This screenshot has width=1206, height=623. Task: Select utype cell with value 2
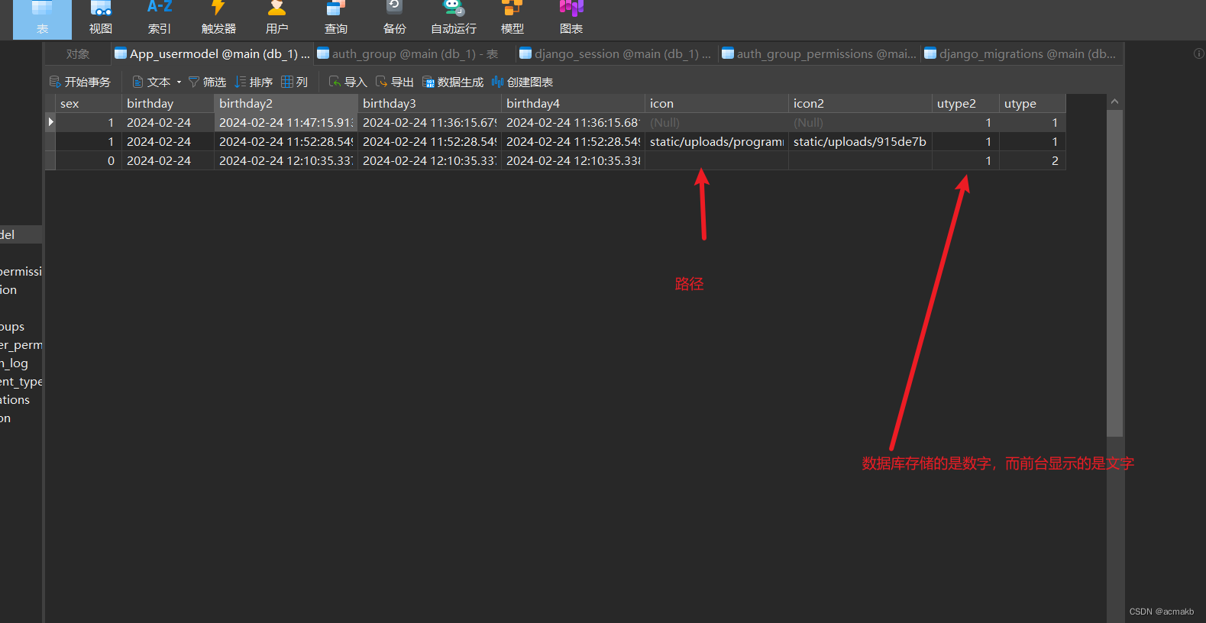point(1032,160)
